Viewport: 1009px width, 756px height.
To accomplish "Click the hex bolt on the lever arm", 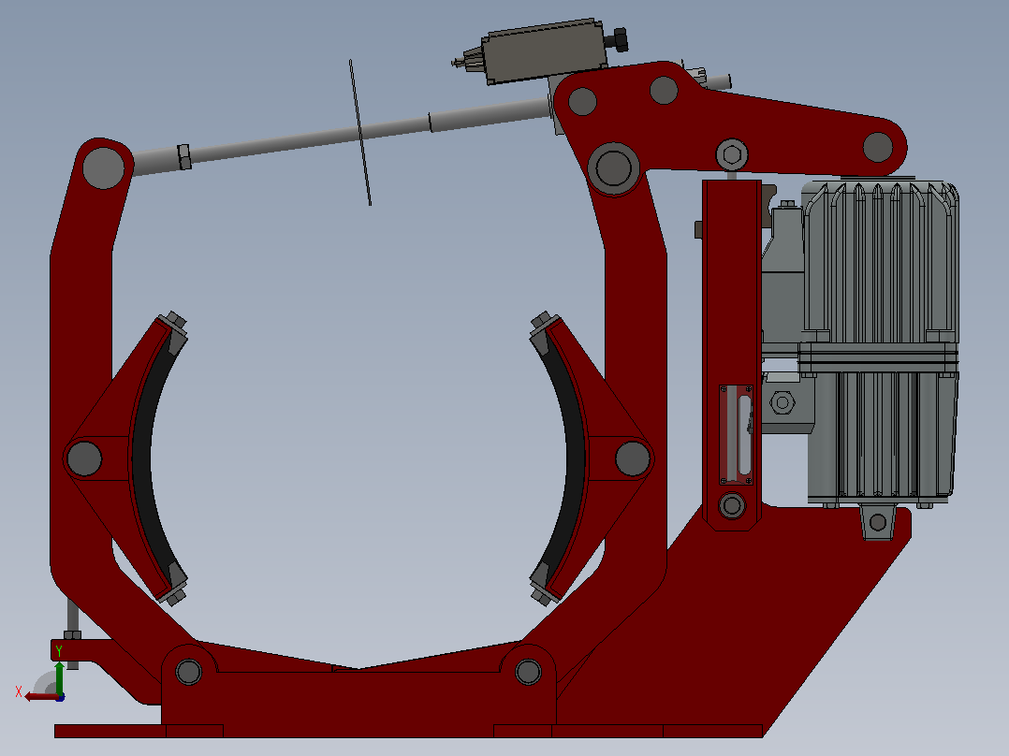I will [x=732, y=155].
